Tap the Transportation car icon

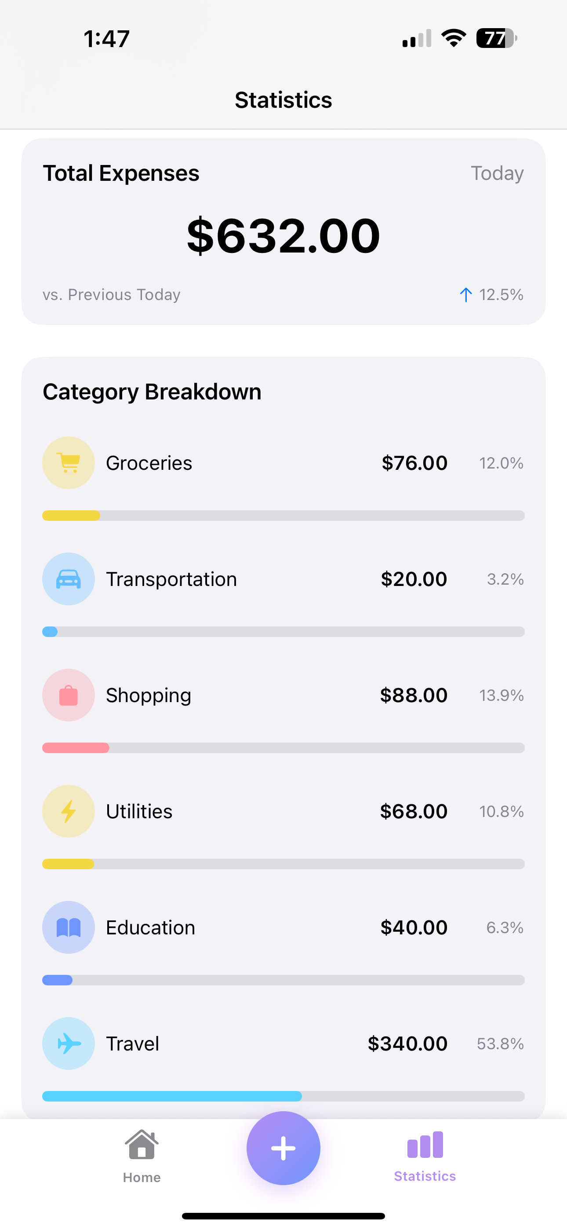tap(68, 579)
